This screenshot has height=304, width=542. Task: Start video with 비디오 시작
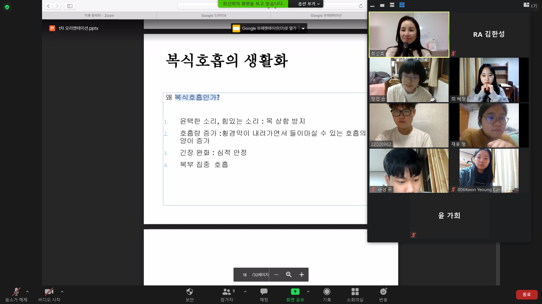tap(49, 292)
